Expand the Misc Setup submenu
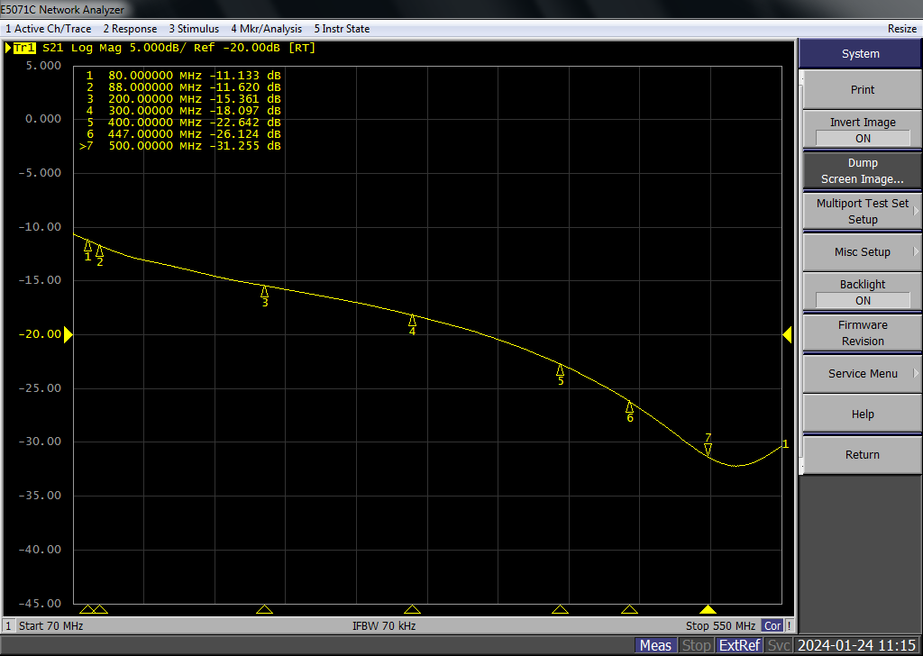 click(863, 251)
